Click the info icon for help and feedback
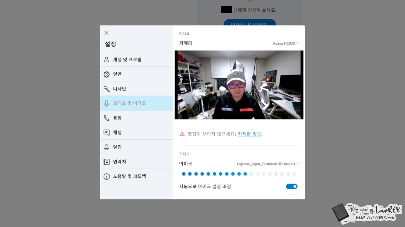 [x=107, y=176]
